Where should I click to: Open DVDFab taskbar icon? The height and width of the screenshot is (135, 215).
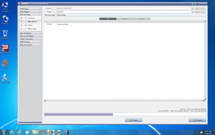pos(51,132)
